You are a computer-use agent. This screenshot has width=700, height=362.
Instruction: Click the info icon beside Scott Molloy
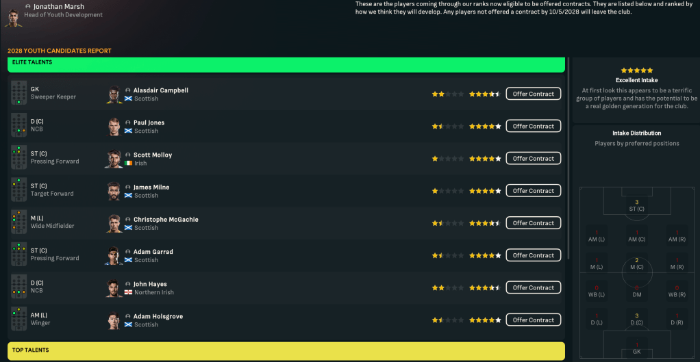coord(128,155)
